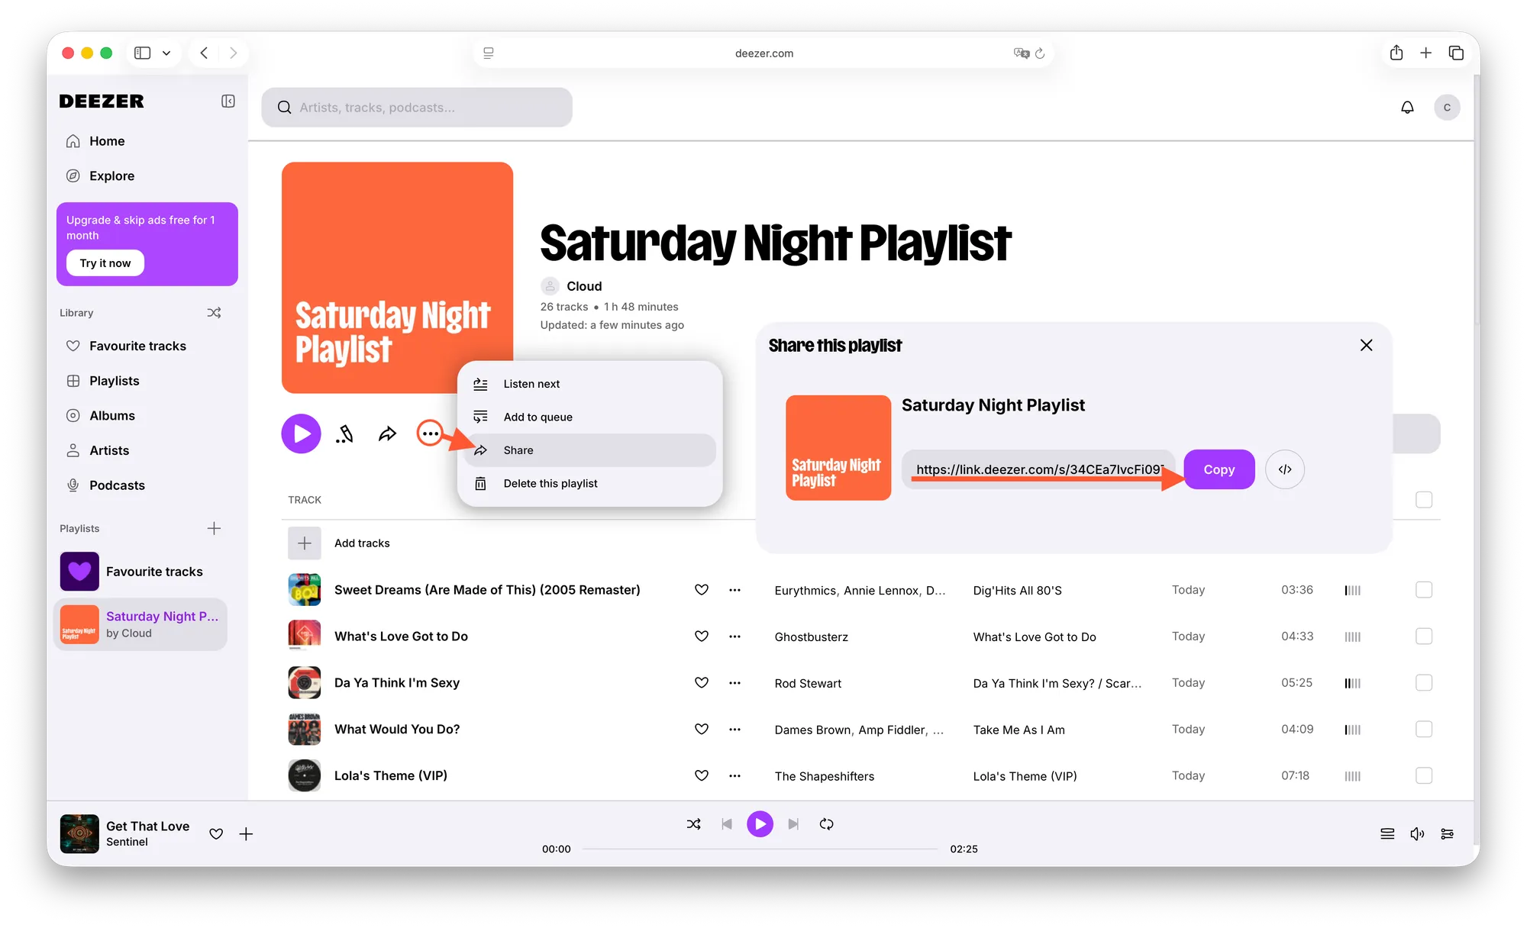Toggle shuffle in the player controls

pyautogui.click(x=693, y=824)
